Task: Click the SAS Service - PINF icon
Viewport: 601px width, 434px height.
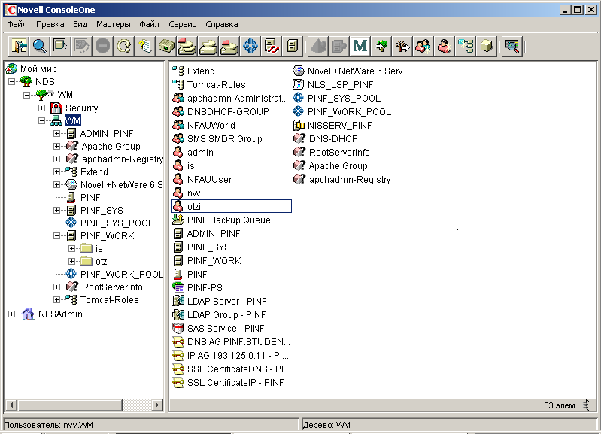Action: 178,328
